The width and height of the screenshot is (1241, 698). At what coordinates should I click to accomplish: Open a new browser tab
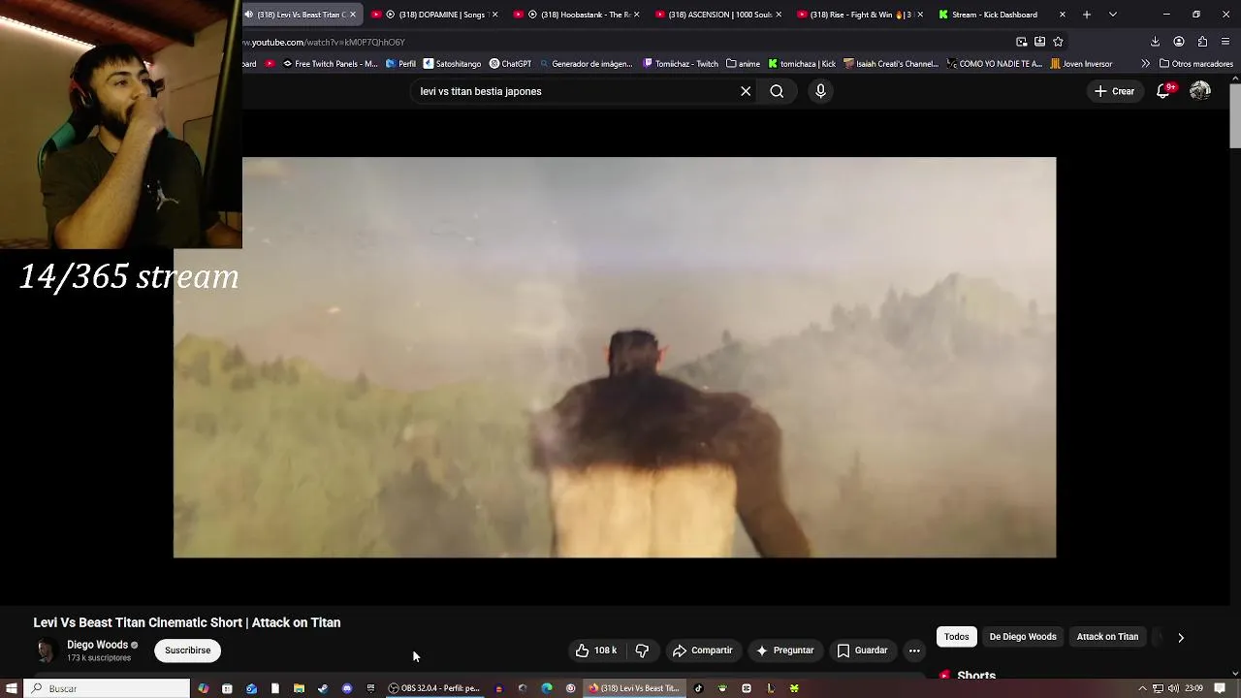tap(1087, 15)
